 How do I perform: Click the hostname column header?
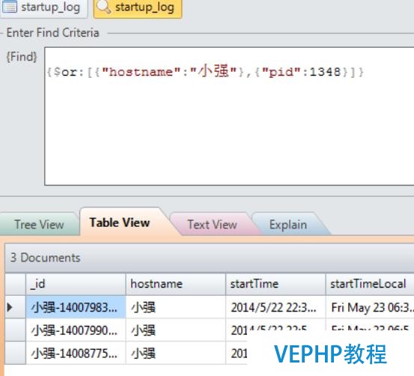pyautogui.click(x=176, y=284)
